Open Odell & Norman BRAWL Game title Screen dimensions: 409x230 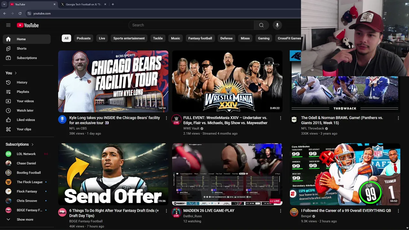click(342, 120)
